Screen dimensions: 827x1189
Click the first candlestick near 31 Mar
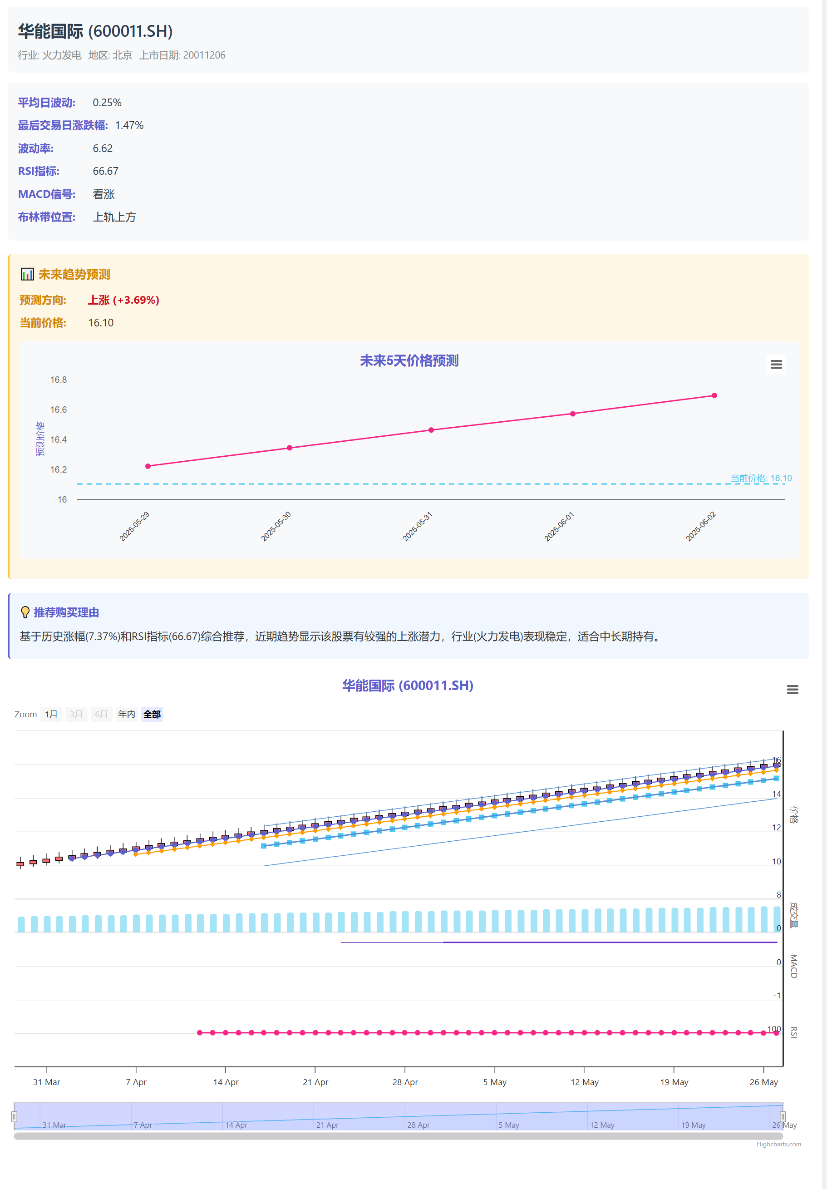click(x=20, y=863)
